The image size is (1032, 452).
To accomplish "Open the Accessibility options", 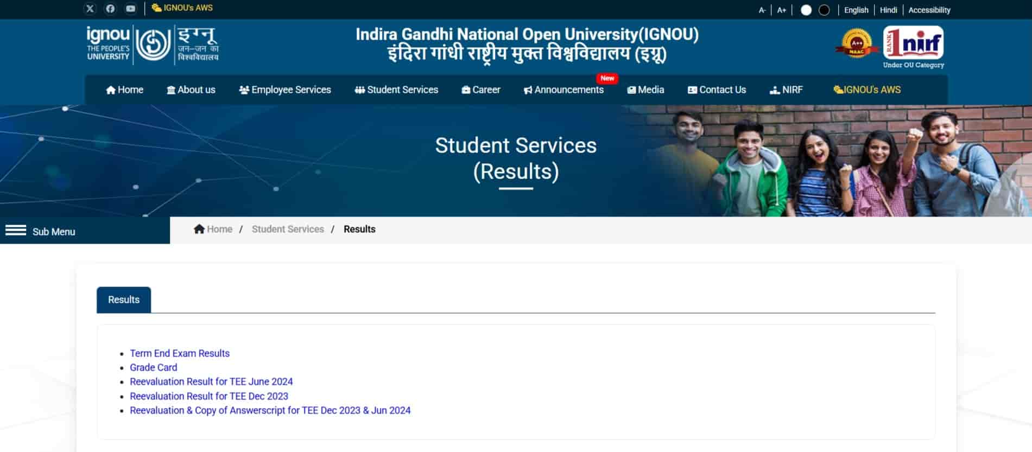I will click(929, 10).
